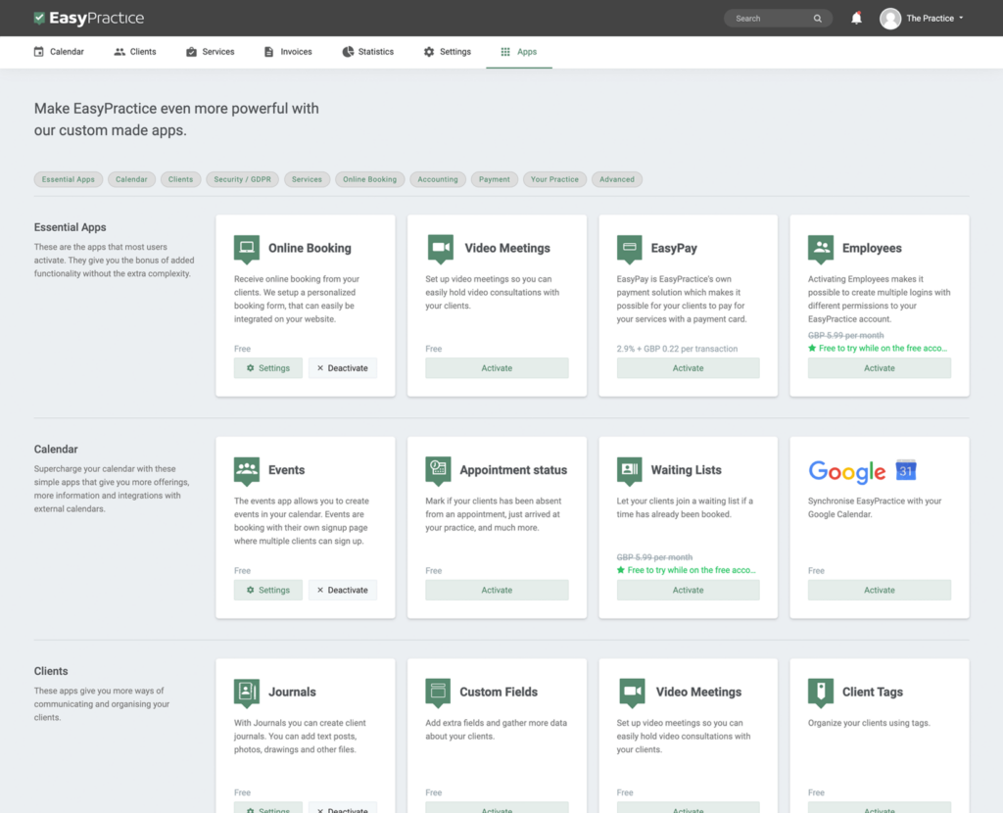
Task: Select the Apps nav tab
Action: click(519, 52)
